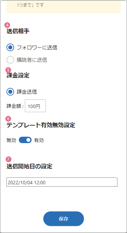Click the number 6 badge above テンプレート有効無効設定
The width and height of the screenshot is (127, 233).
pyautogui.click(x=8, y=119)
